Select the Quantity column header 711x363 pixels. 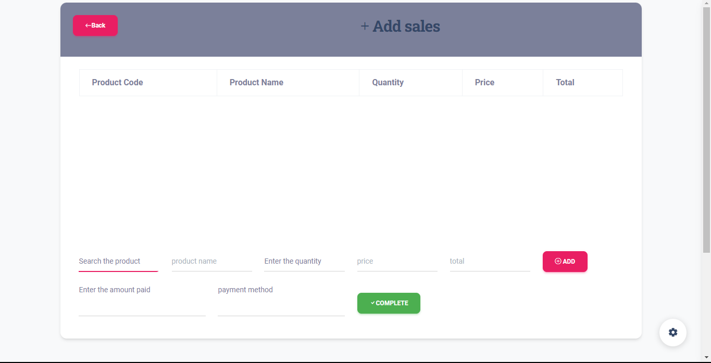(388, 83)
